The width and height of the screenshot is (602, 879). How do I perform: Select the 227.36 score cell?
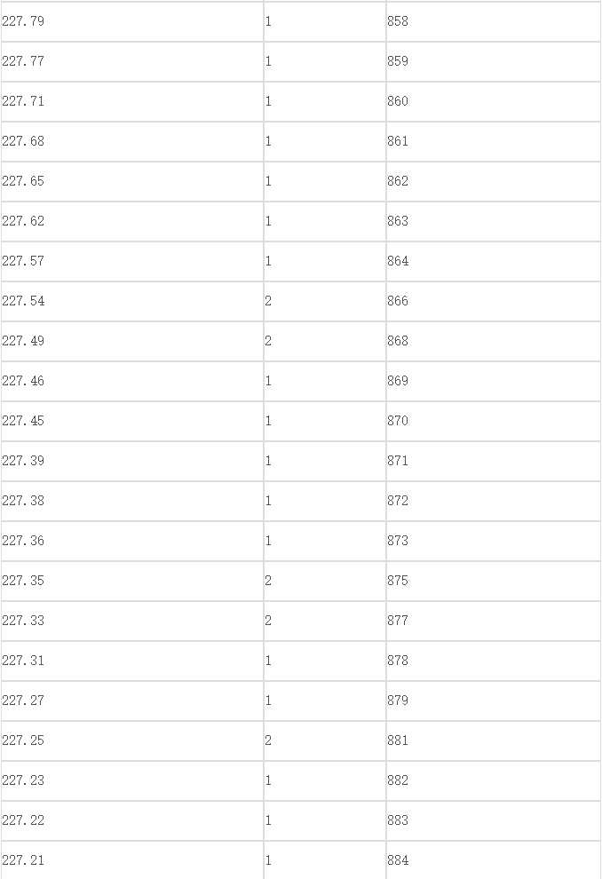point(132,541)
